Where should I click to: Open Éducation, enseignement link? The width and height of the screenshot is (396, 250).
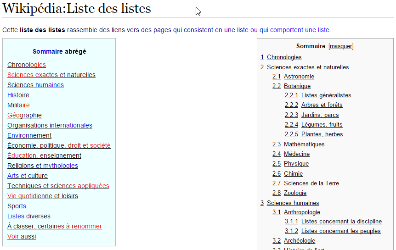44,156
